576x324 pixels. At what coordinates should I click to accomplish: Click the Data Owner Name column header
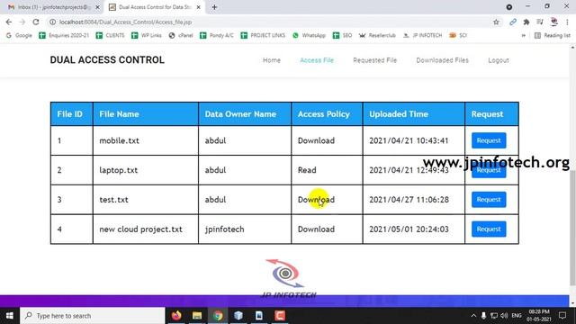click(245, 114)
